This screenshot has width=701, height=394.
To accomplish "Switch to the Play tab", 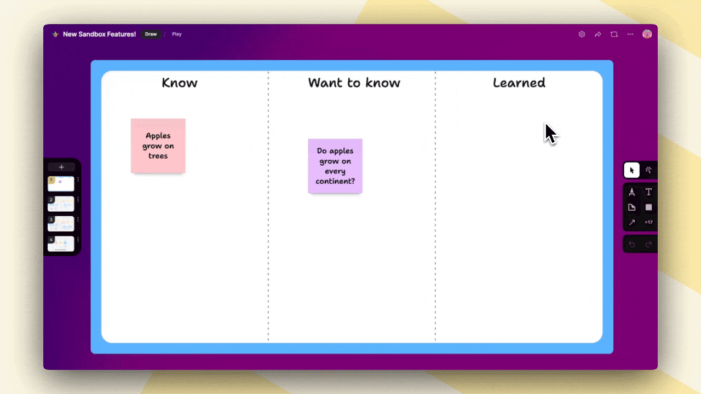I will pos(176,34).
